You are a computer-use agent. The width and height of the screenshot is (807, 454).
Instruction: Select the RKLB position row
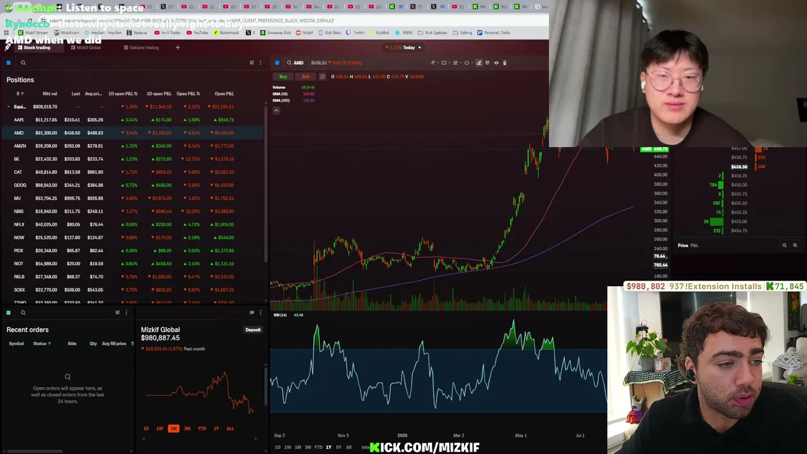pos(132,277)
